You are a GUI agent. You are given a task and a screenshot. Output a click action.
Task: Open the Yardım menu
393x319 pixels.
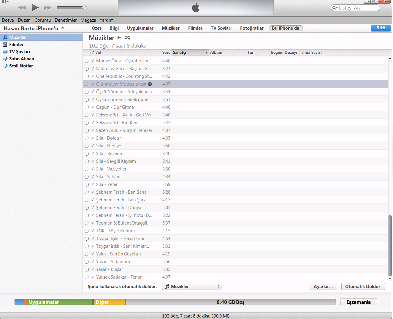point(107,20)
